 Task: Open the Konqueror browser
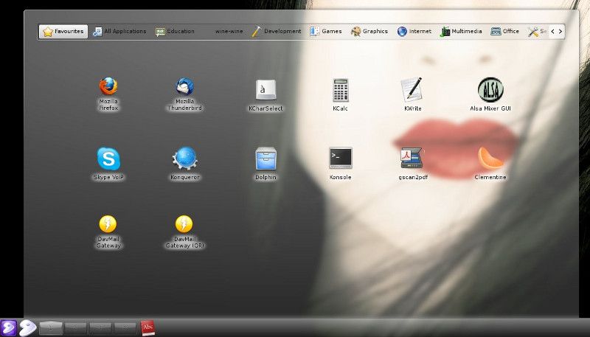click(185, 164)
